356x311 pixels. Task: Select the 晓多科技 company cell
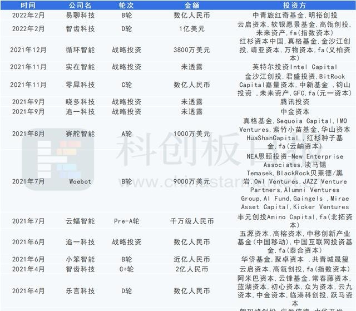coord(80,102)
